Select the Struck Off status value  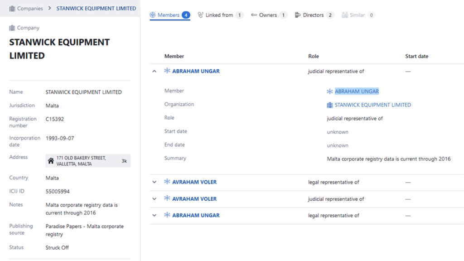(57, 248)
